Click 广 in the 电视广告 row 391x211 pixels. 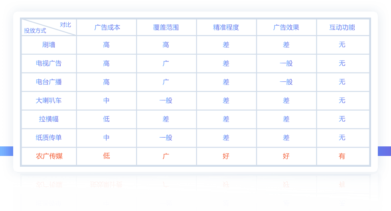click(x=166, y=63)
